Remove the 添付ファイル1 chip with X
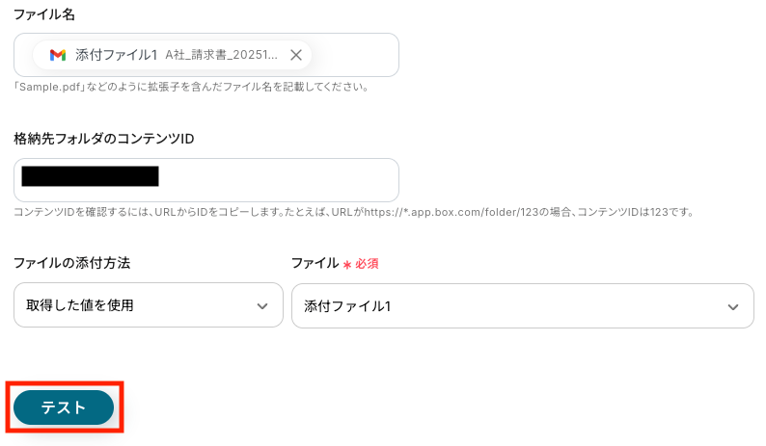 pyautogui.click(x=296, y=55)
